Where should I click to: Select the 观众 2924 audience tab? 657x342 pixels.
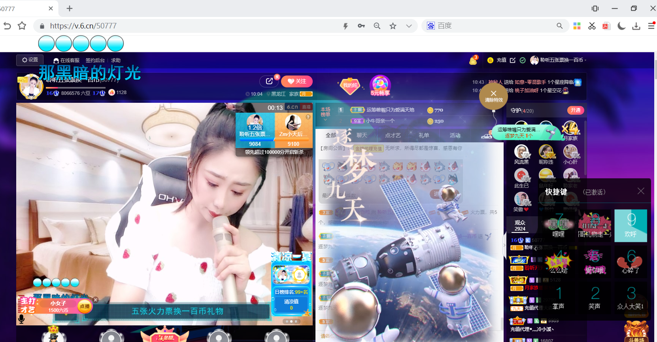click(x=520, y=225)
